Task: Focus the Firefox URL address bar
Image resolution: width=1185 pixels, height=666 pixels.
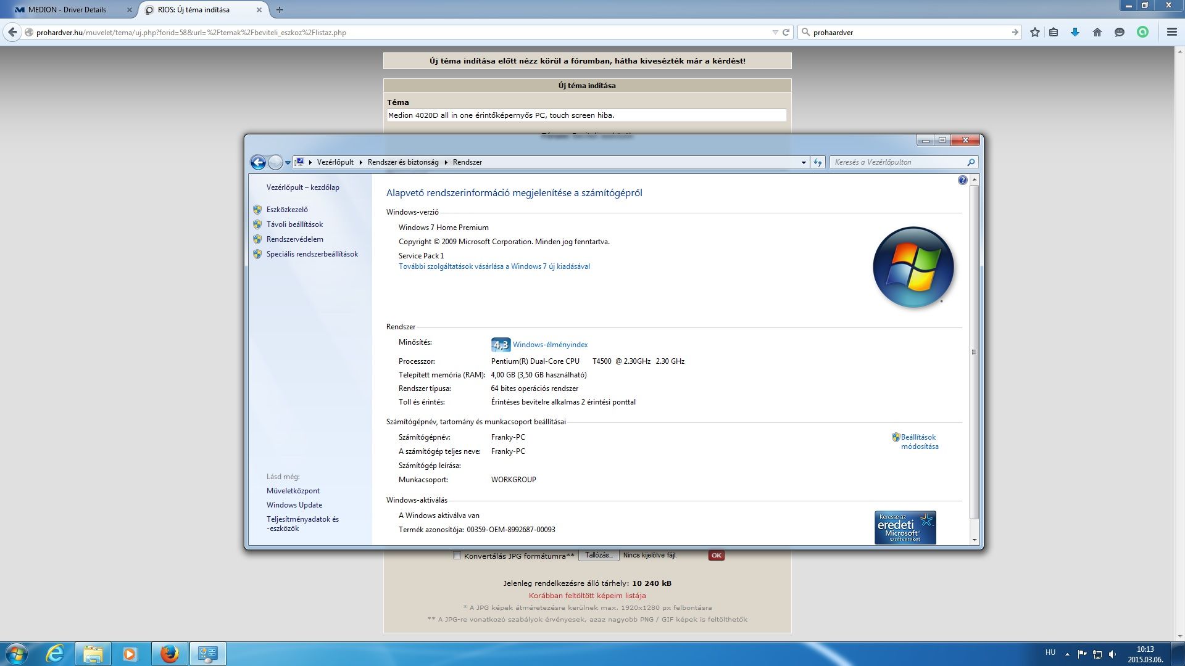Action: 401,32
